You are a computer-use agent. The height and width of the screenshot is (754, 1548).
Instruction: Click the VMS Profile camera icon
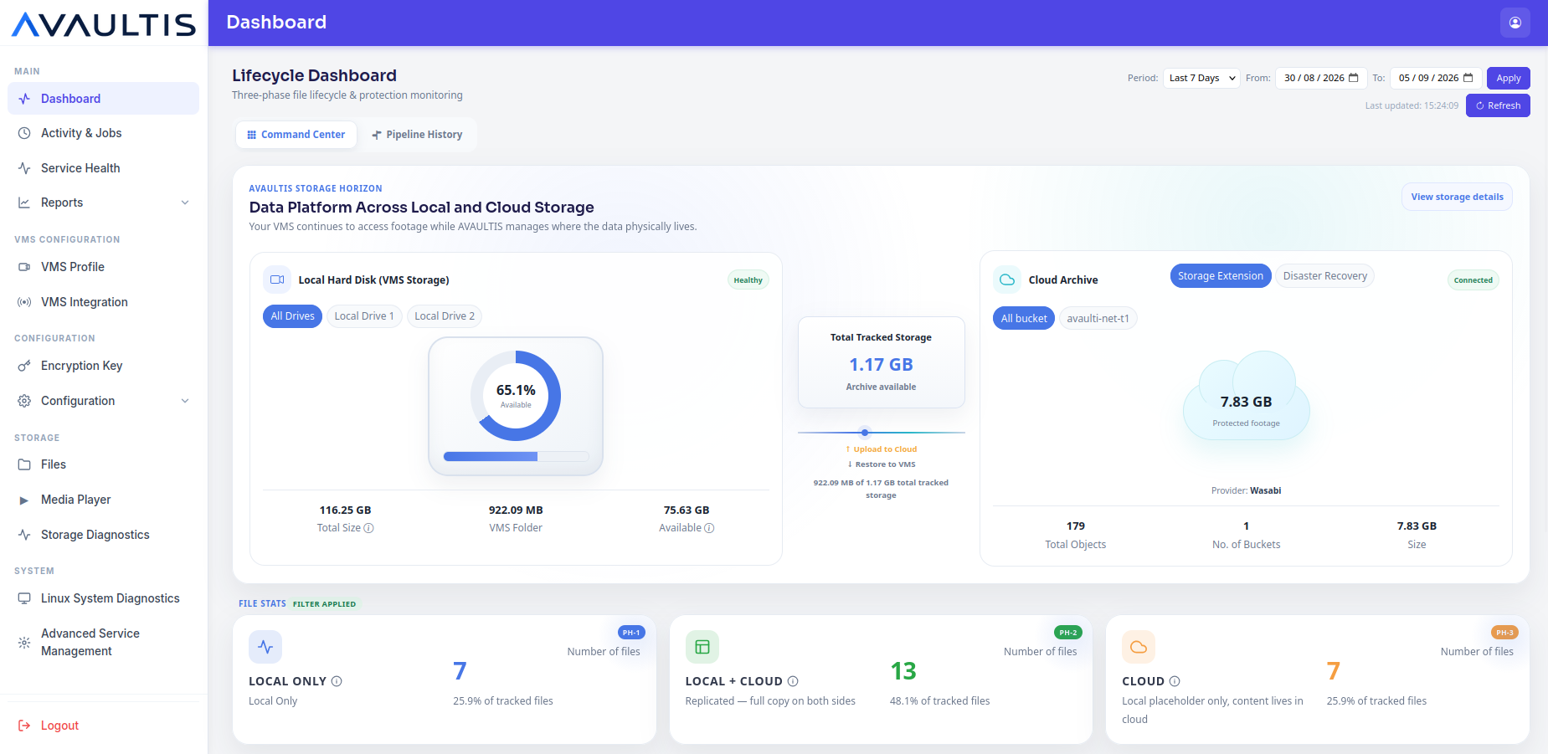(x=24, y=267)
